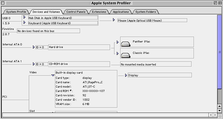The height and width of the screenshot is (119, 223).
Task: Click the vertical scroll down arrow
Action: (x=220, y=111)
